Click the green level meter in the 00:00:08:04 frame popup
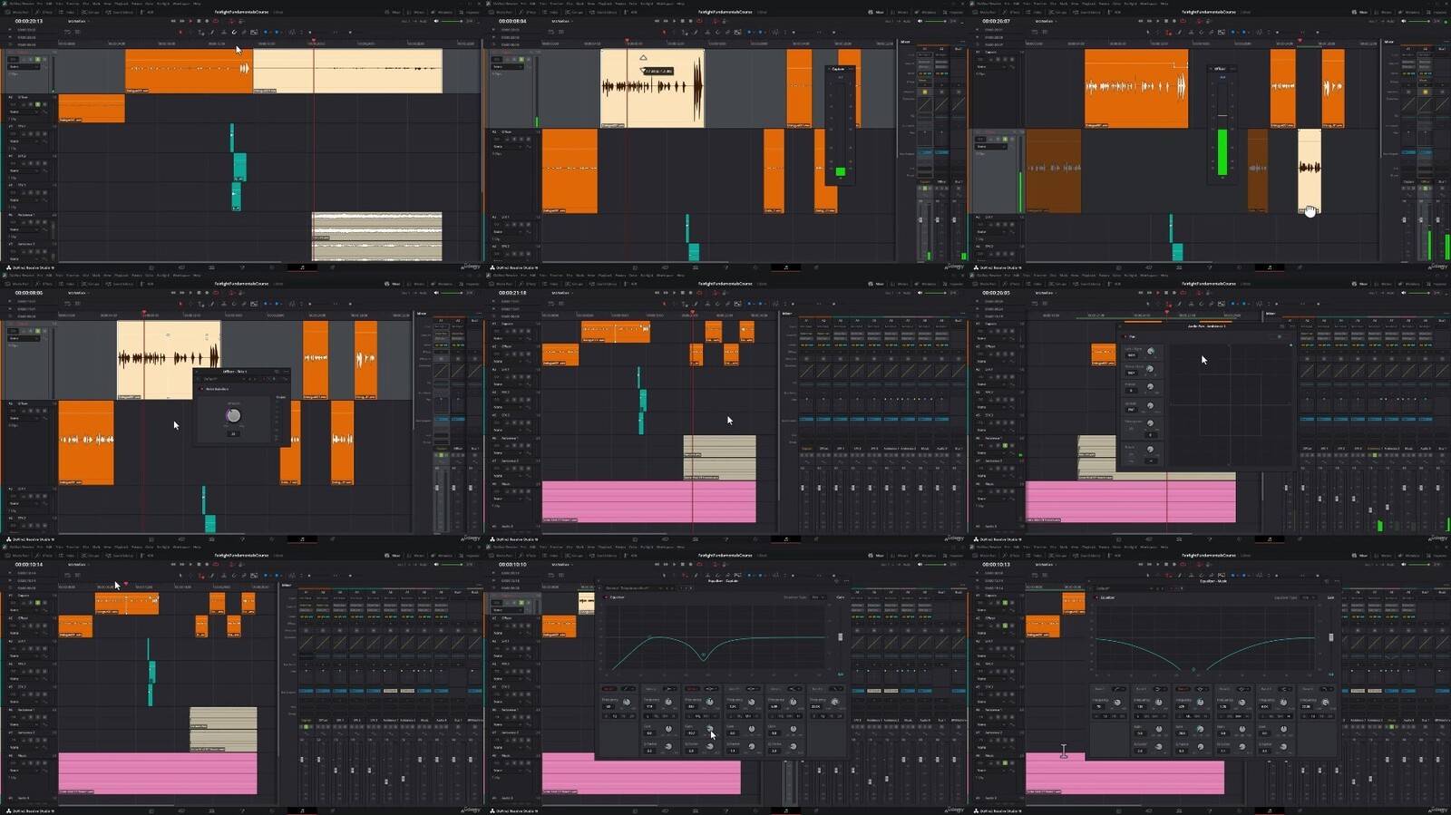1451x815 pixels. [x=840, y=171]
